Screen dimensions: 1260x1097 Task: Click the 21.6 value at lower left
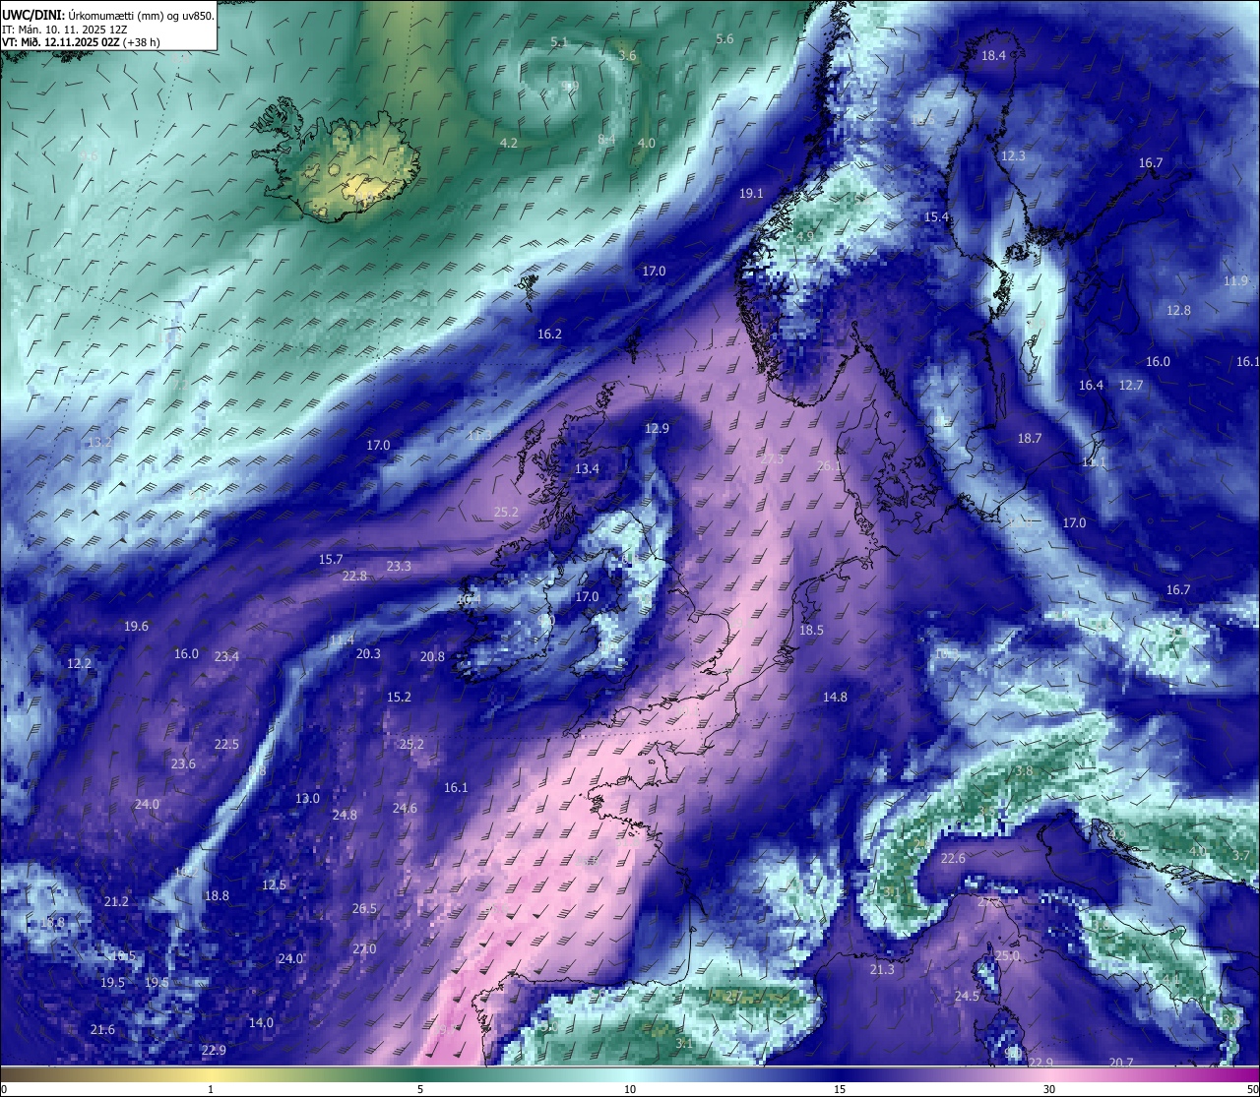tap(102, 1030)
